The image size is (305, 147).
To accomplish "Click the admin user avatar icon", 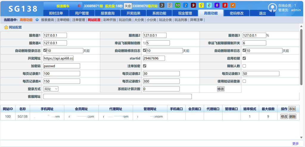I will tap(272, 8).
